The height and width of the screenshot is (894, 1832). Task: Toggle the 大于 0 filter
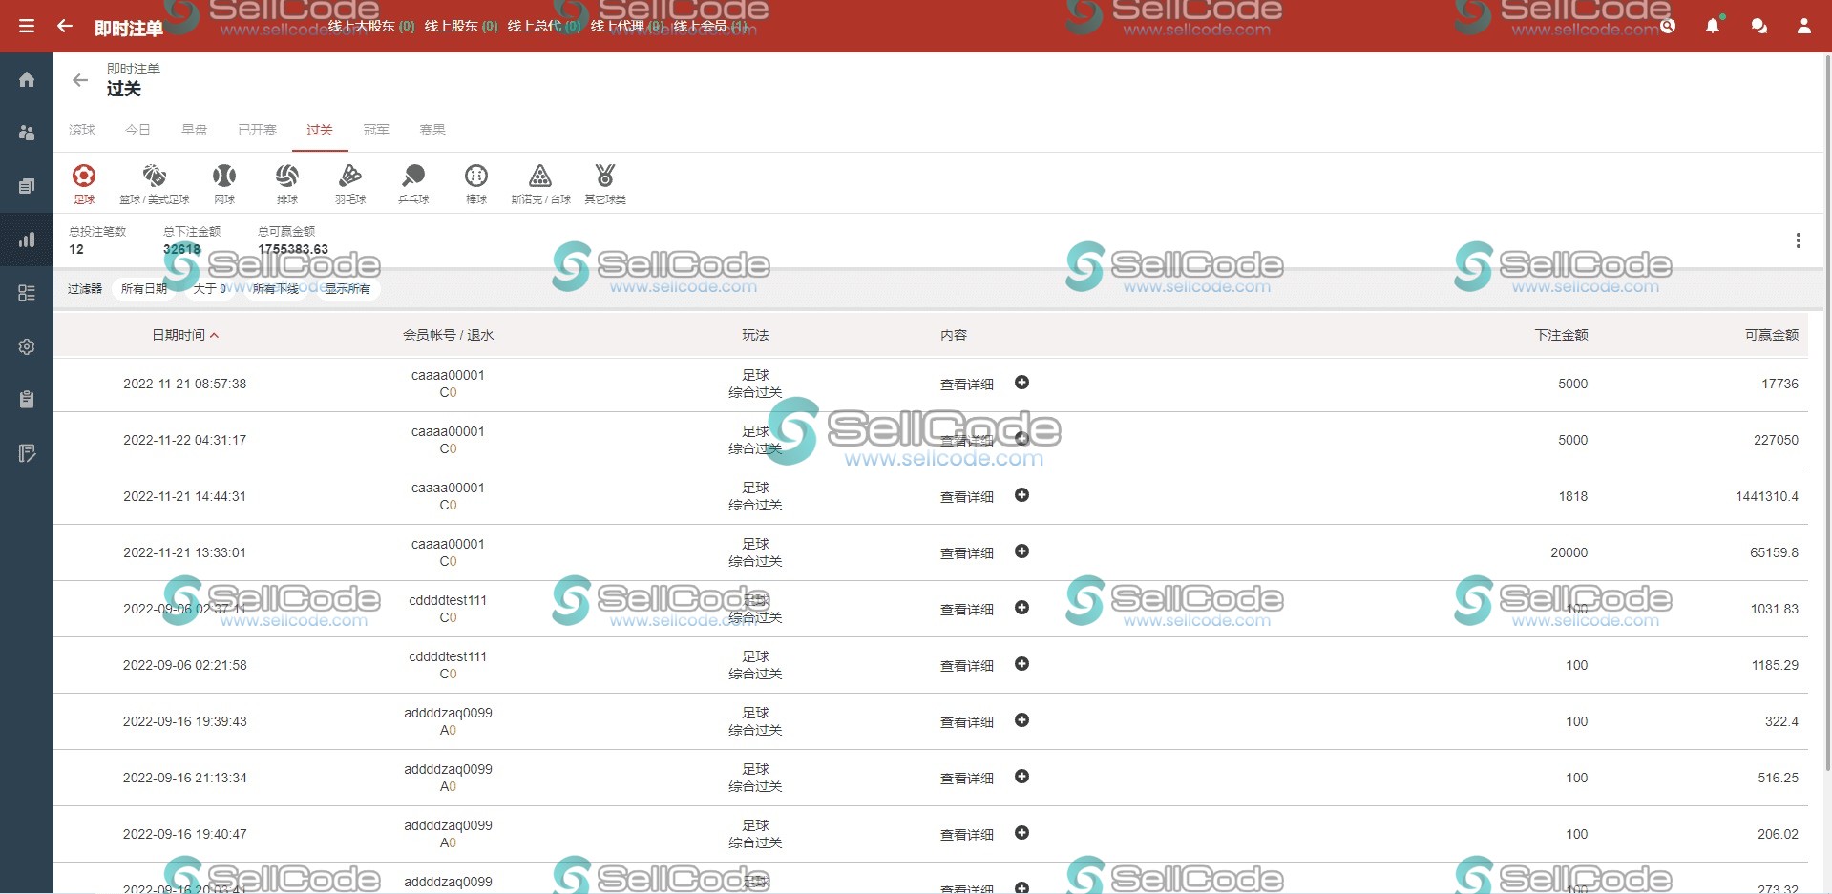pyautogui.click(x=209, y=287)
